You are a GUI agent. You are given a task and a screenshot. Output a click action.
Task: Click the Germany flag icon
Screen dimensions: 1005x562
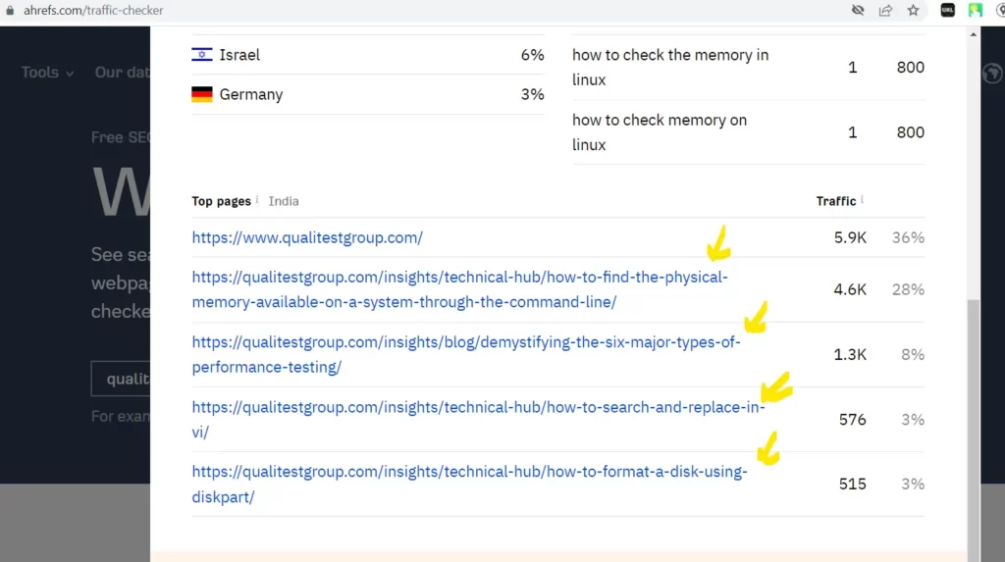(202, 94)
